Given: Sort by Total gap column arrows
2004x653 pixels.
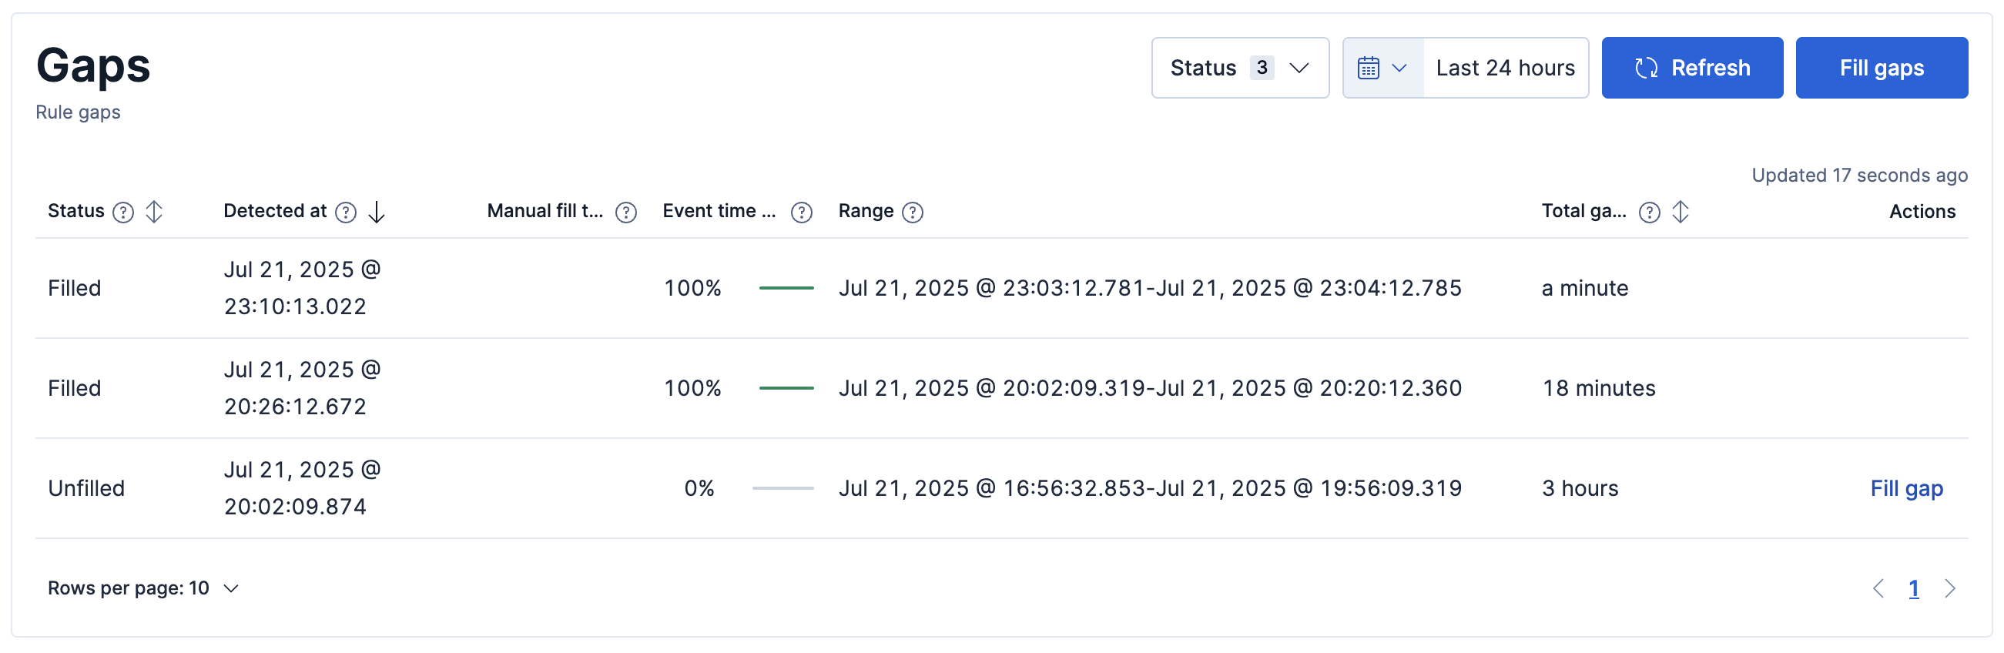Looking at the screenshot, I should tap(1681, 212).
